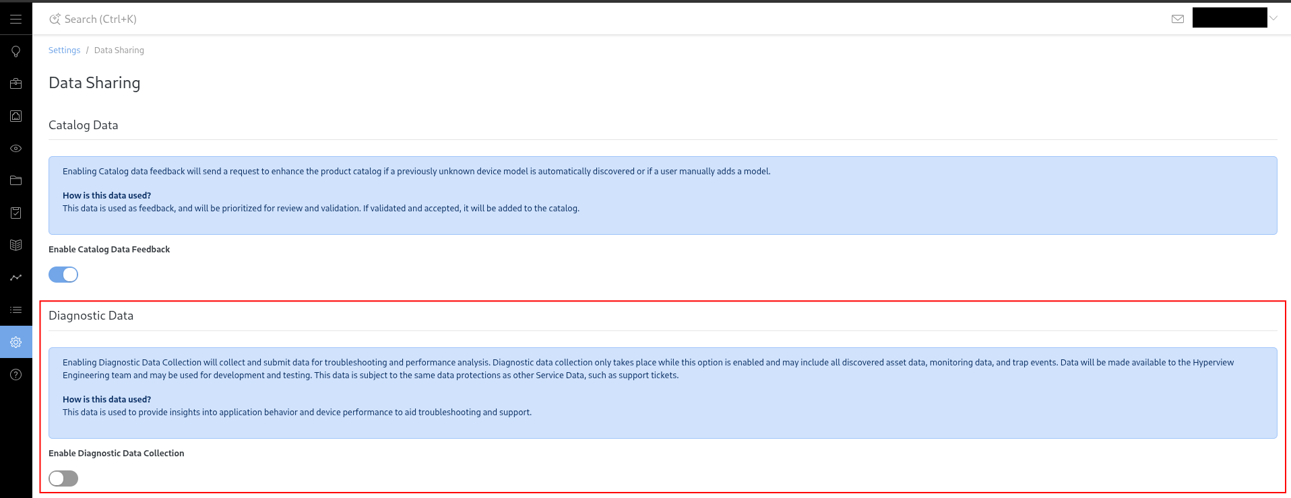This screenshot has width=1291, height=498.
Task: Click the Diagnostic Data section heading
Action: (x=91, y=316)
